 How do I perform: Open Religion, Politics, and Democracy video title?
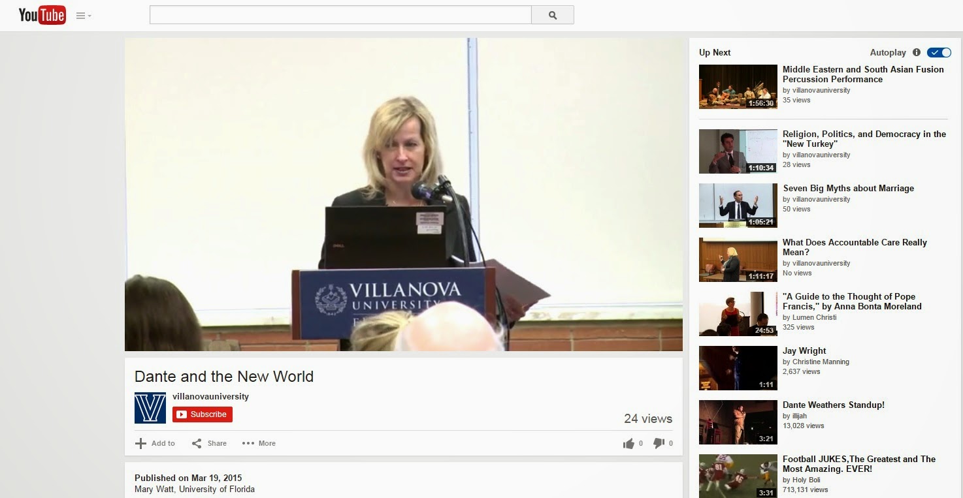(x=864, y=139)
